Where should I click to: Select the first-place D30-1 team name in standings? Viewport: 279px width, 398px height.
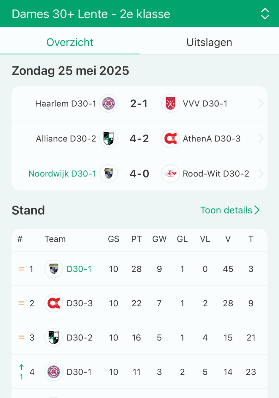(79, 269)
